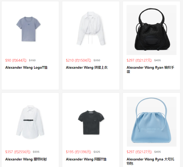Click the Alexander Wang 拼接上衣 title

[x=87, y=68]
